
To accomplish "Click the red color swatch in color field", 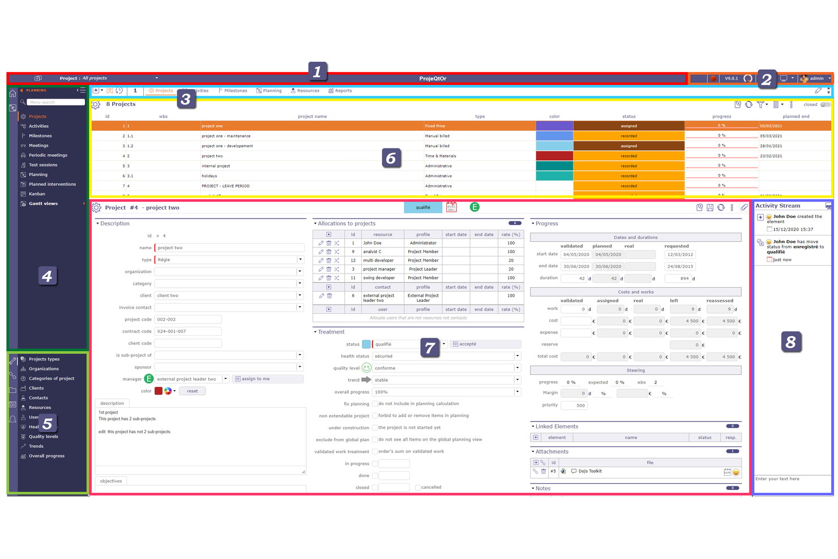I will point(159,391).
